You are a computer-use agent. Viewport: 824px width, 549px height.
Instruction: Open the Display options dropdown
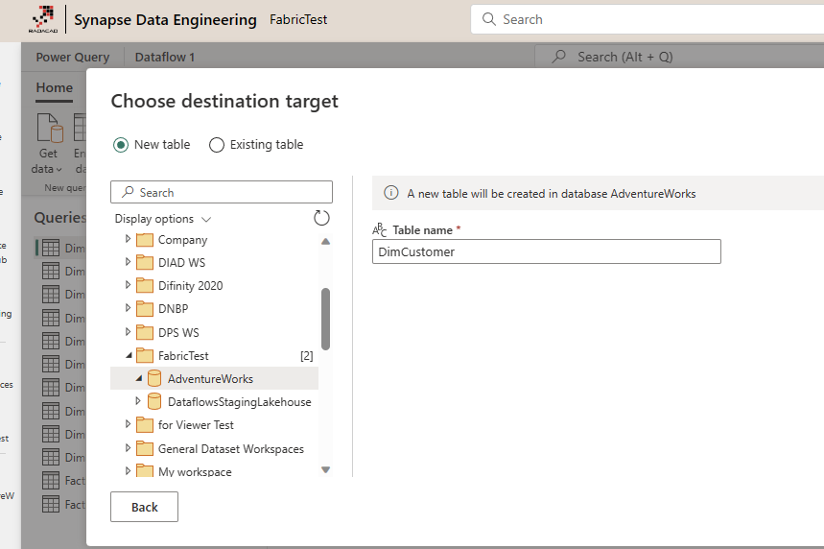point(163,219)
